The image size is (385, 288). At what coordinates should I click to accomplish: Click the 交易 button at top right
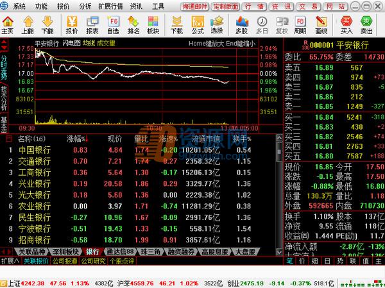click(x=308, y=6)
